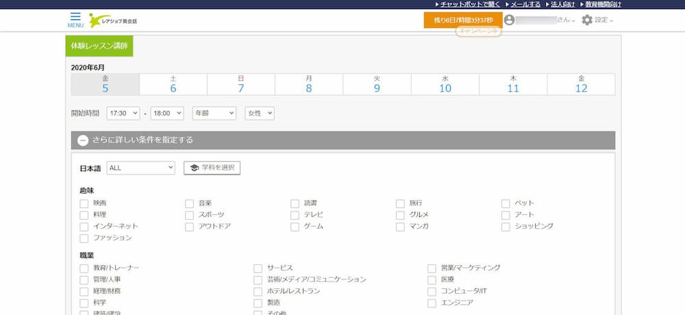Expand the 年齢 age dropdown
The height and width of the screenshot is (315, 685).
(x=214, y=113)
